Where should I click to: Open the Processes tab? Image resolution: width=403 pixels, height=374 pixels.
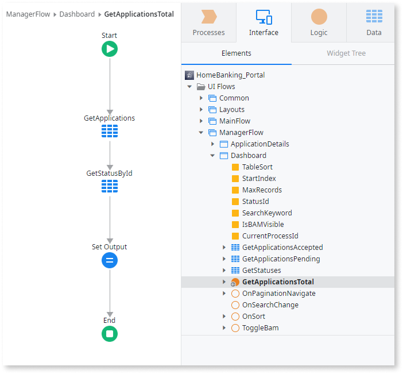point(208,22)
